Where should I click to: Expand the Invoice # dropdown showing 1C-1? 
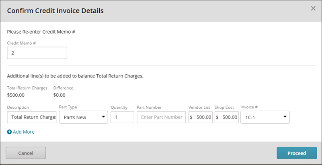[x=265, y=117]
